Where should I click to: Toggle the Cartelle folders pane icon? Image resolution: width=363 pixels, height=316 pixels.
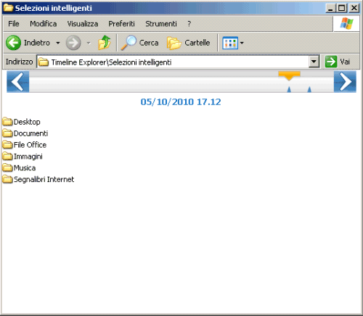(x=174, y=43)
